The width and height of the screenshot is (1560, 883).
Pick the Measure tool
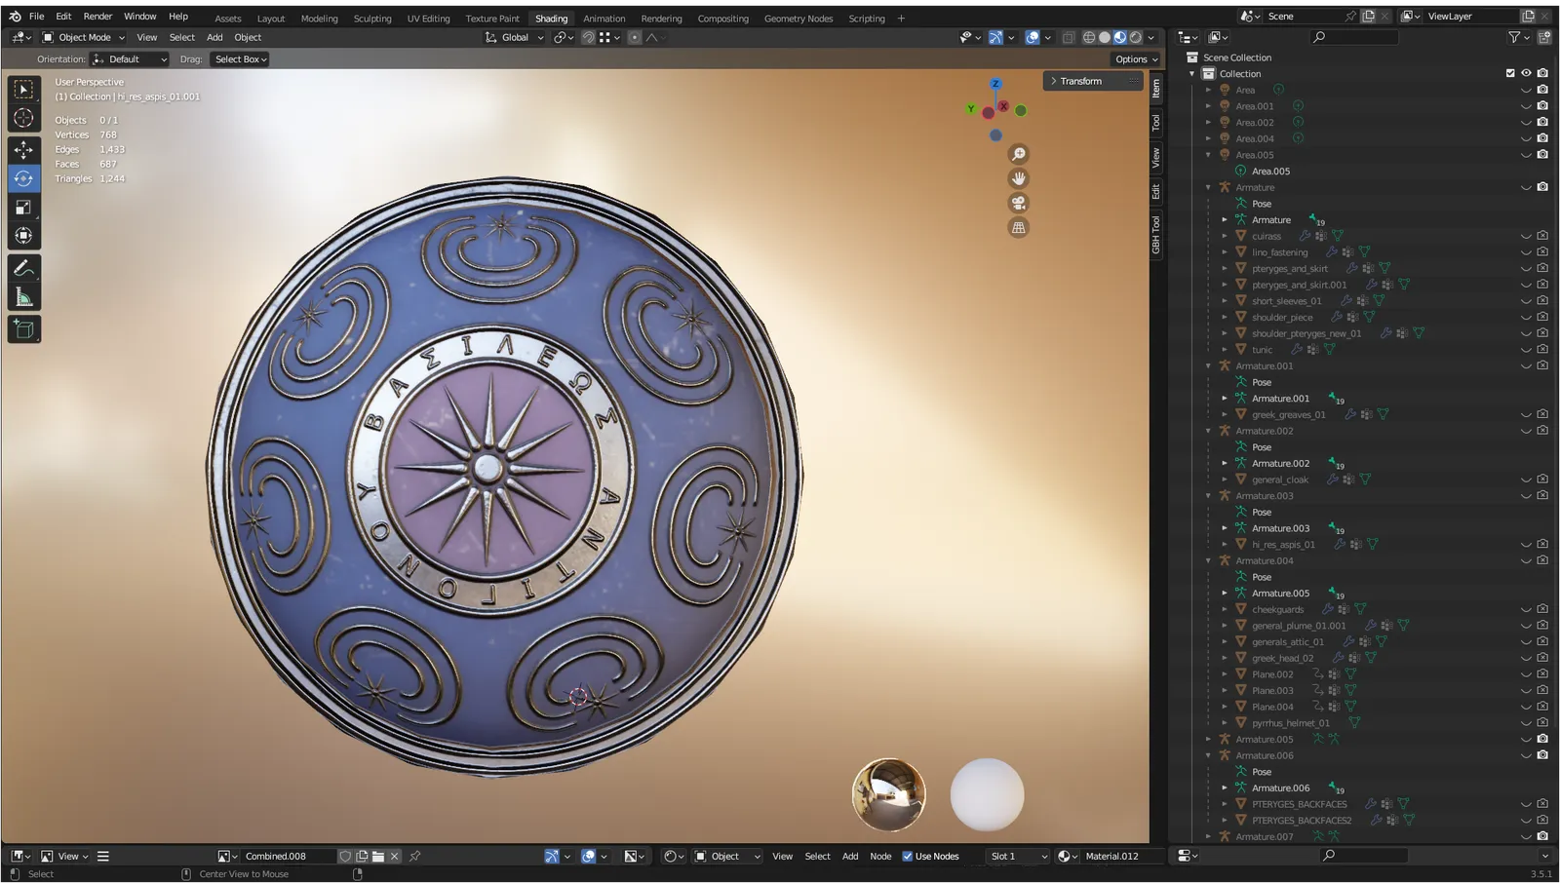tap(23, 297)
